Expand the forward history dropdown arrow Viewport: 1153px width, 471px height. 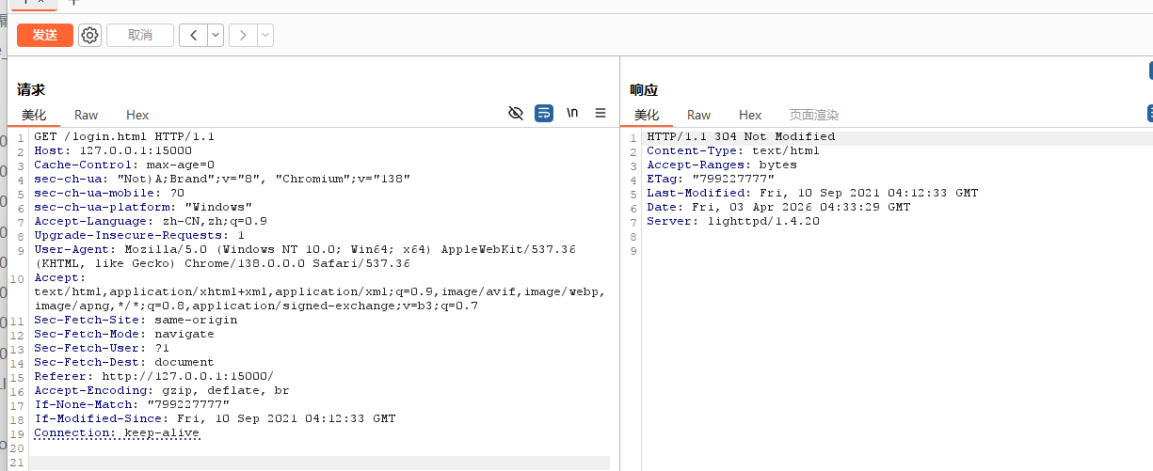point(265,36)
